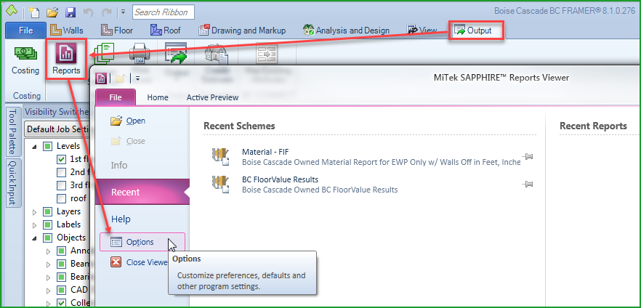Select Recent in the backstage menu
Image resolution: width=641 pixels, height=308 pixels.
point(142,192)
